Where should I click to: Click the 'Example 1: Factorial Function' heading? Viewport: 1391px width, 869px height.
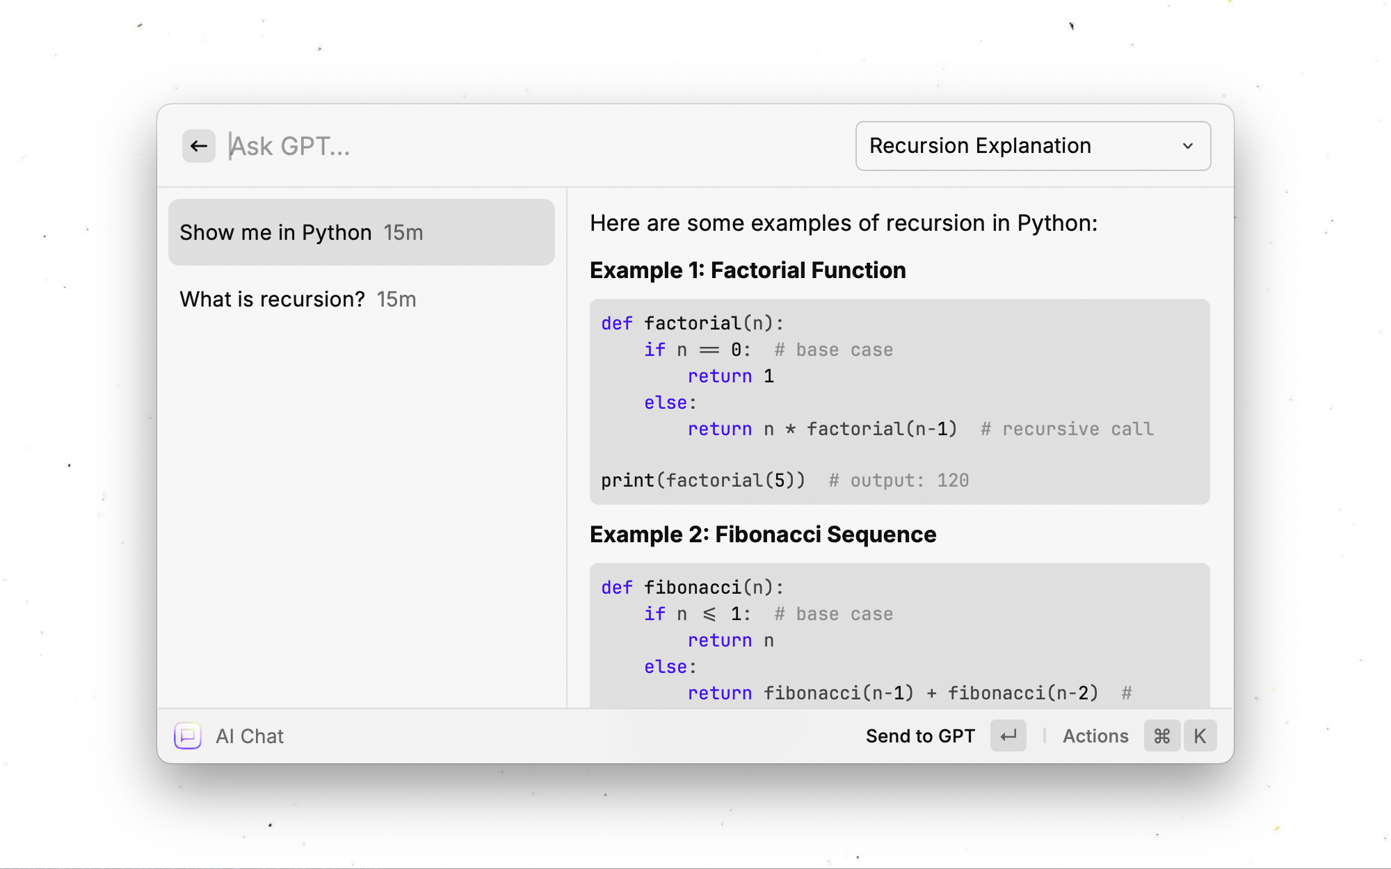747,270
